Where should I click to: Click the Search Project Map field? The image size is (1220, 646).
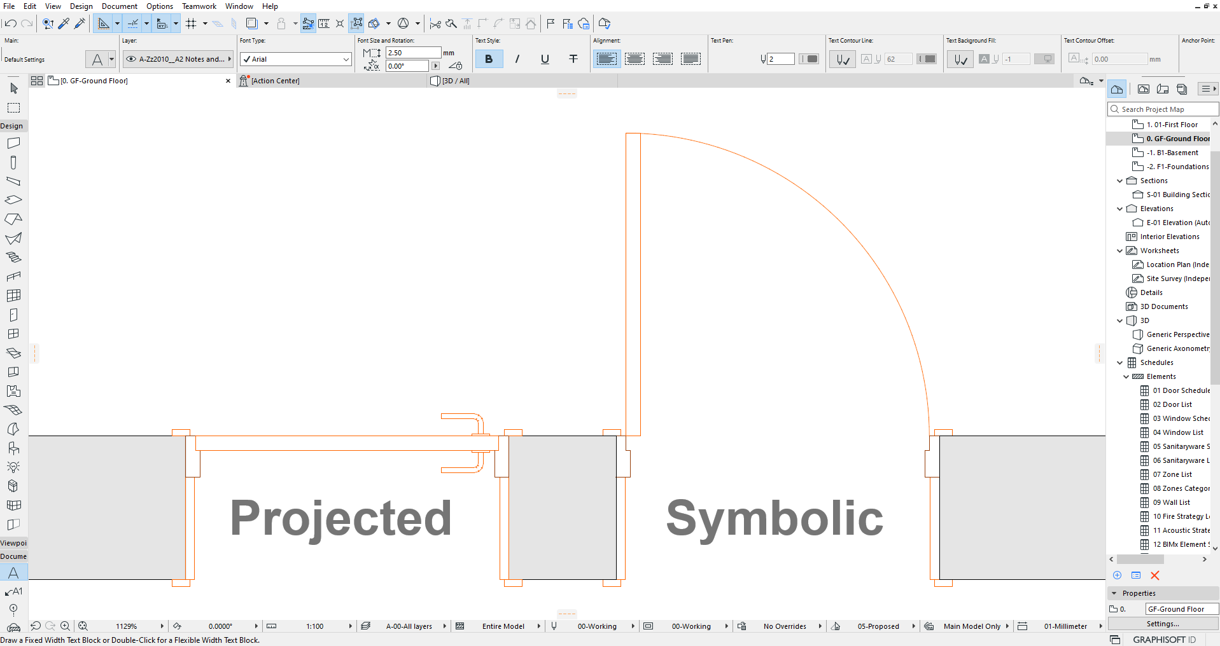(1163, 109)
